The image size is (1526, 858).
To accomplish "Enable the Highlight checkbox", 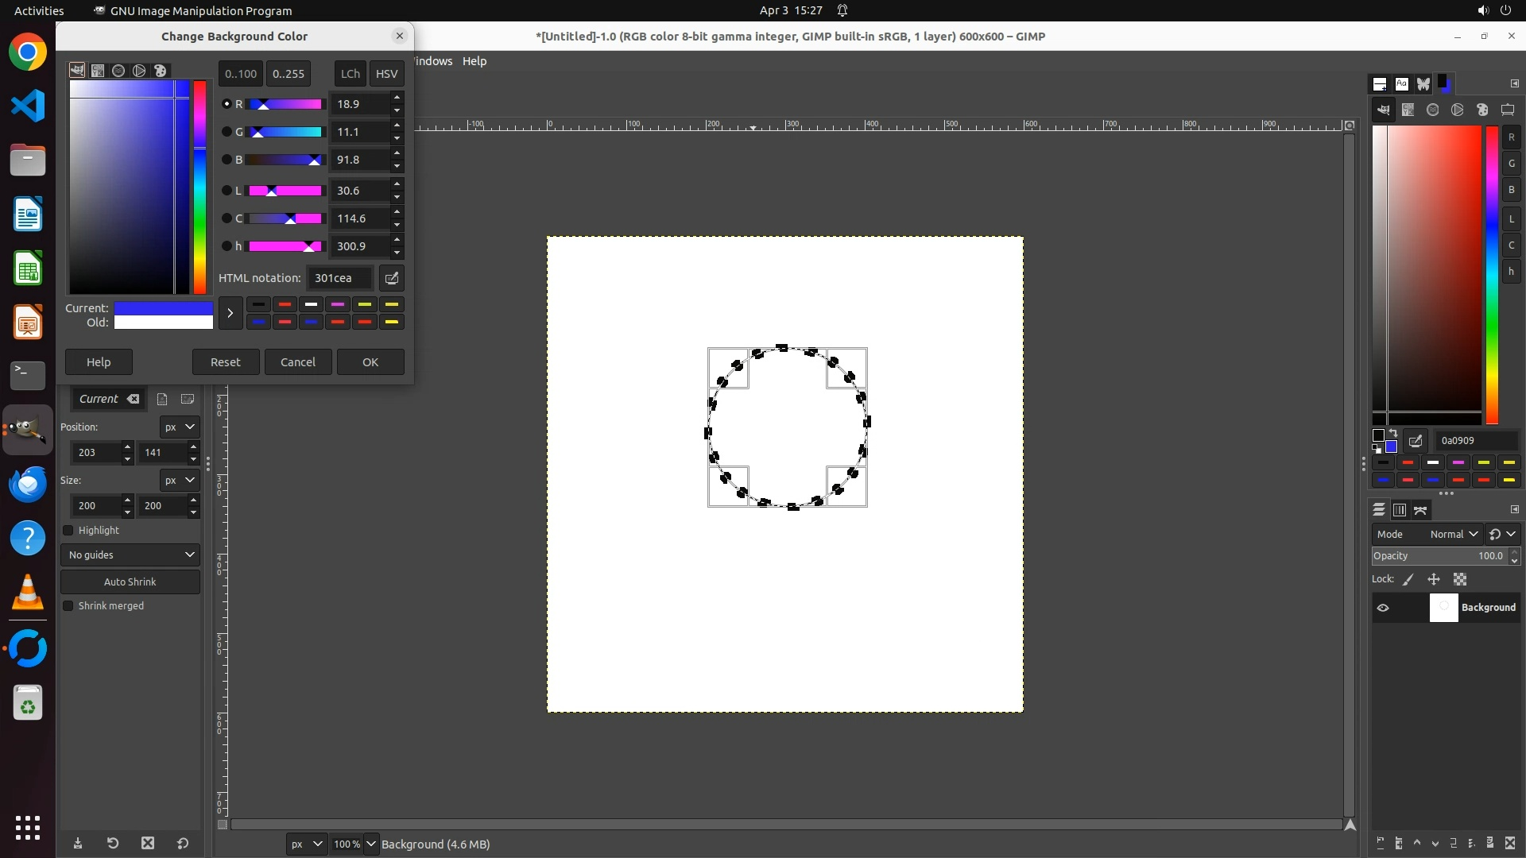I will tap(68, 531).
